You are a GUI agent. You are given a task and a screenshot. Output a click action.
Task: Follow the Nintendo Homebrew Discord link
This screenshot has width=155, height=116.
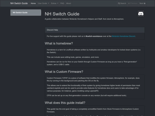pos(123,36)
